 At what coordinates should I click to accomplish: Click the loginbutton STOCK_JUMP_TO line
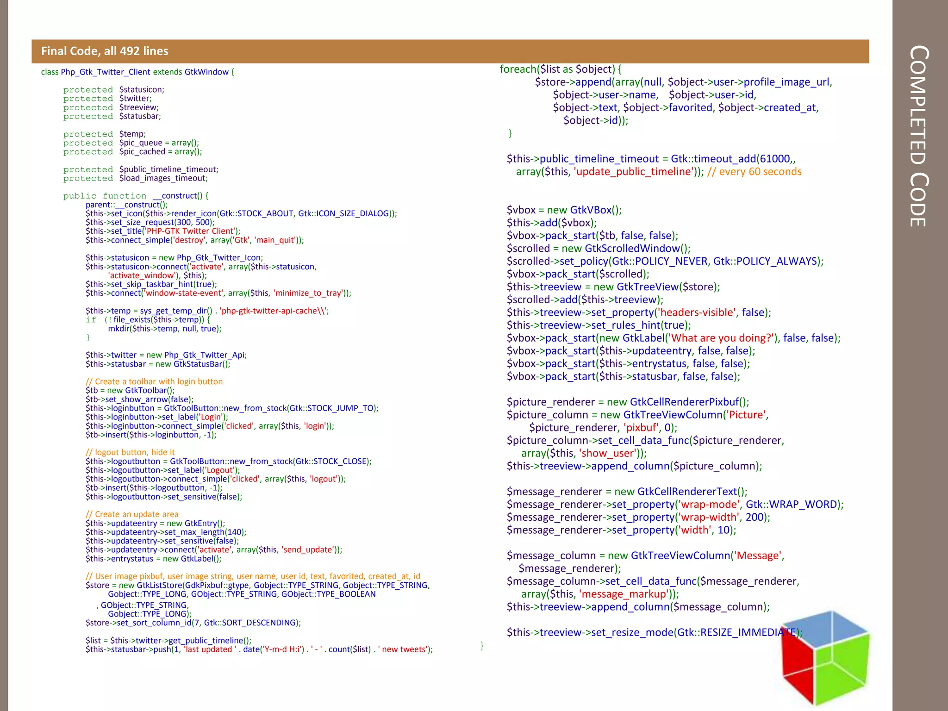click(232, 408)
